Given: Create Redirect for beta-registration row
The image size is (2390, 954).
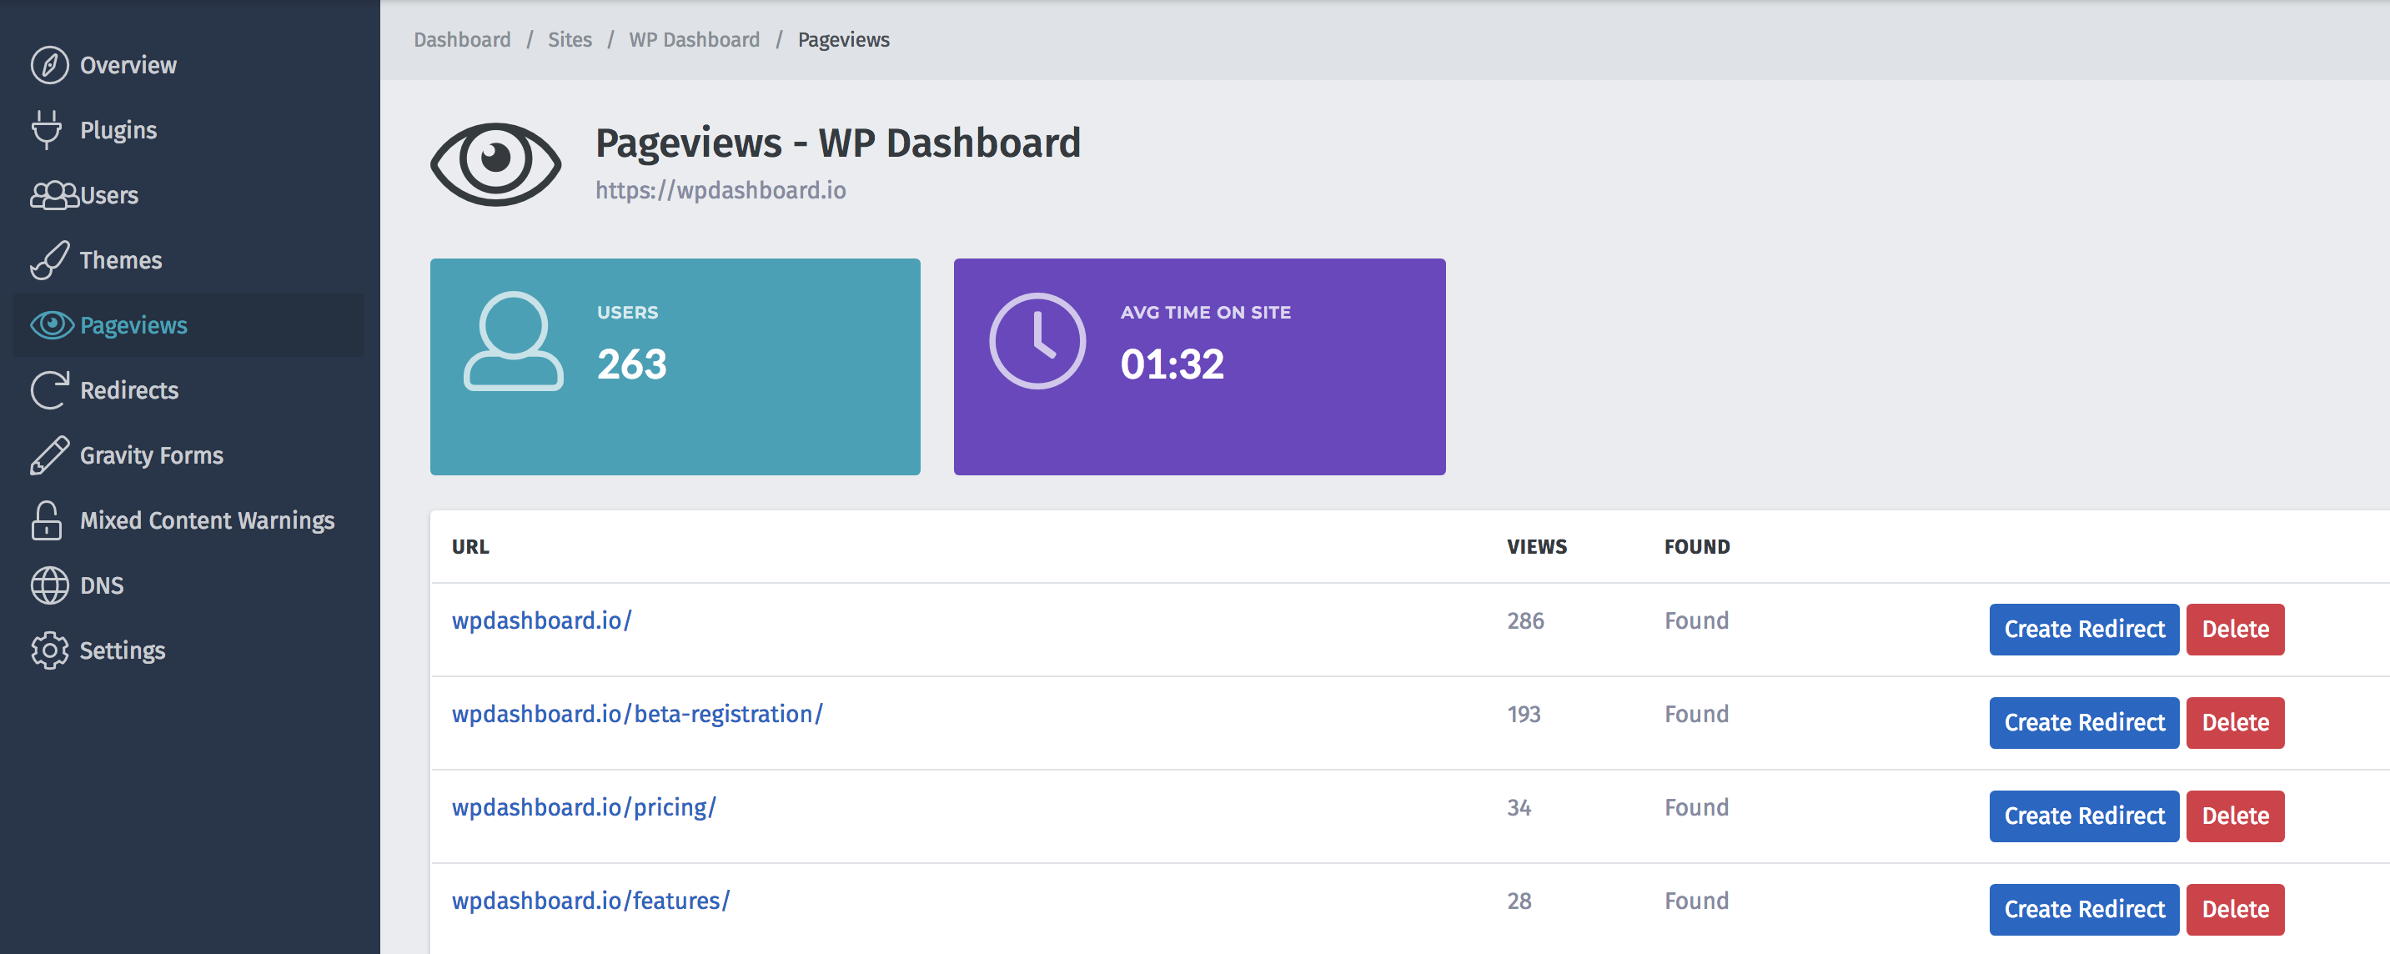Looking at the screenshot, I should (2084, 723).
